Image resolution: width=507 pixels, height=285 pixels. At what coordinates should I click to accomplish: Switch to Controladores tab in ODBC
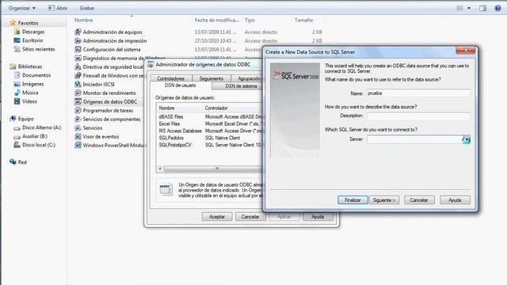click(171, 78)
